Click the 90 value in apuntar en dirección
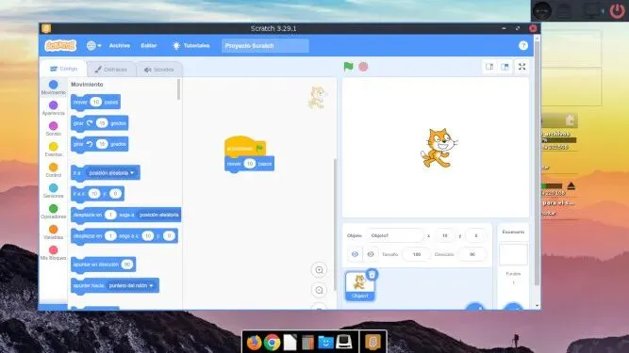The image size is (629, 353). (x=127, y=265)
